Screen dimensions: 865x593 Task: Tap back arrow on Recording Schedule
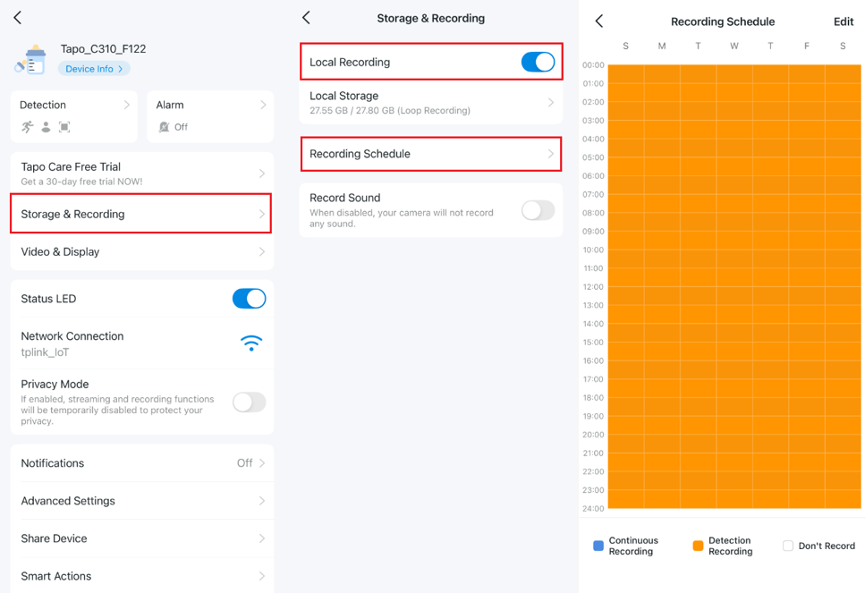coord(599,21)
